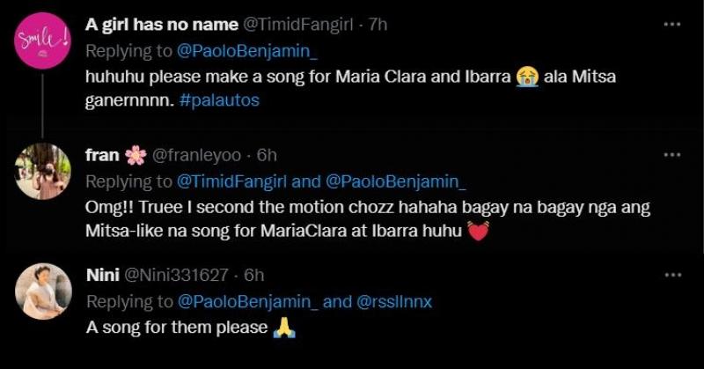Viewport: 704px width, 369px height.
Task: Click Nini's profile picture
Action: (44, 290)
